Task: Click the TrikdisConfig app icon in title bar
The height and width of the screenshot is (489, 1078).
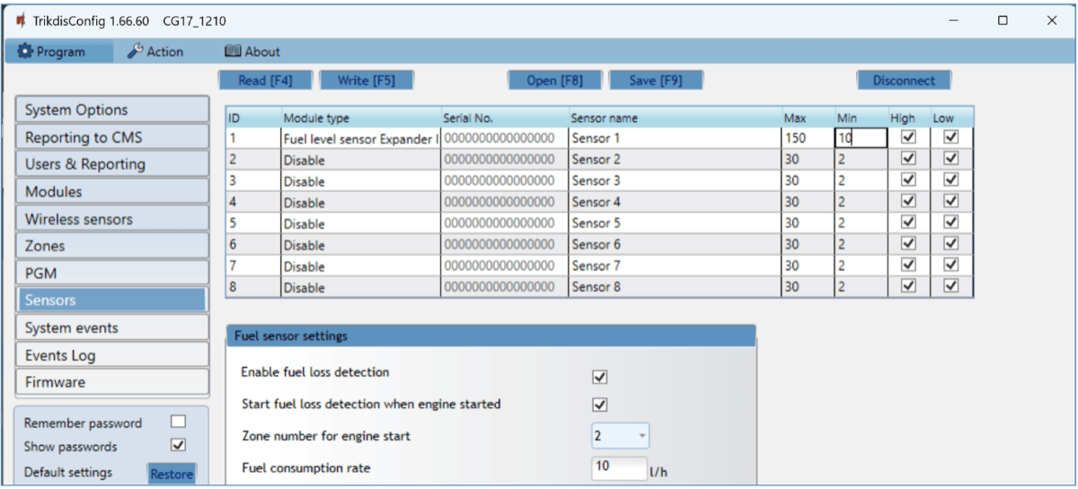Action: click(x=20, y=21)
